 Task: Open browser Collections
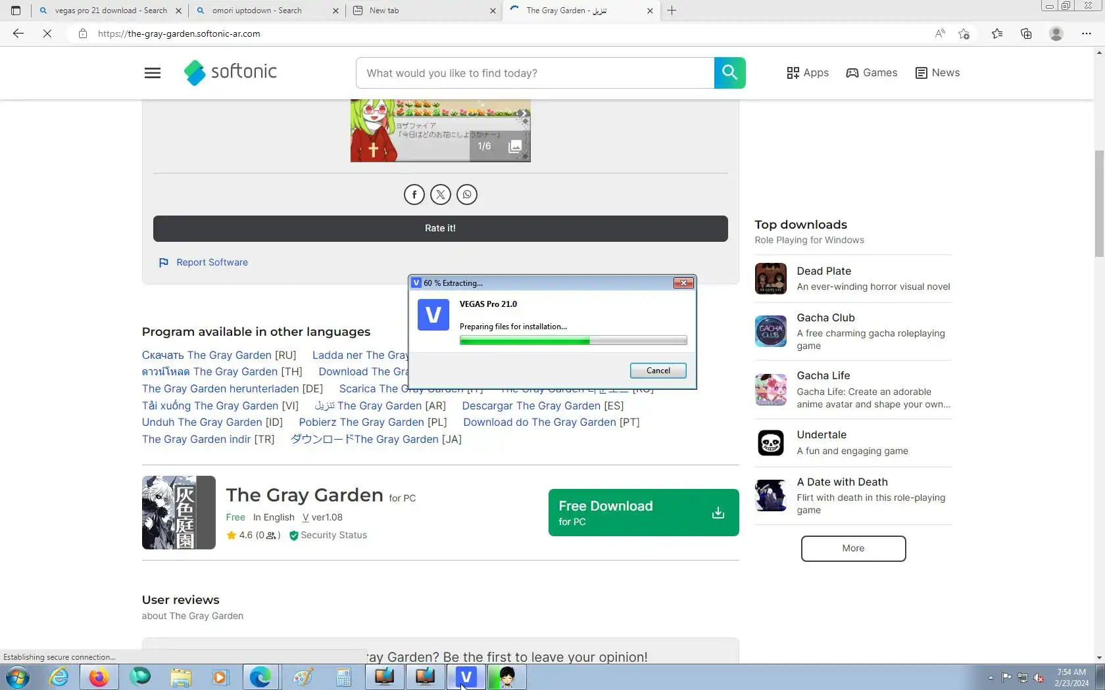tap(1026, 34)
